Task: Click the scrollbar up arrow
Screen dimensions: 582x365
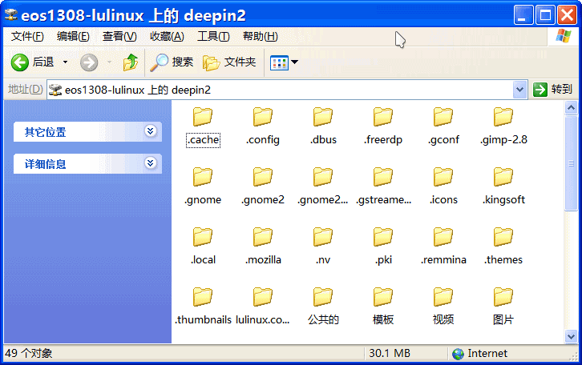Action: pos(571,108)
